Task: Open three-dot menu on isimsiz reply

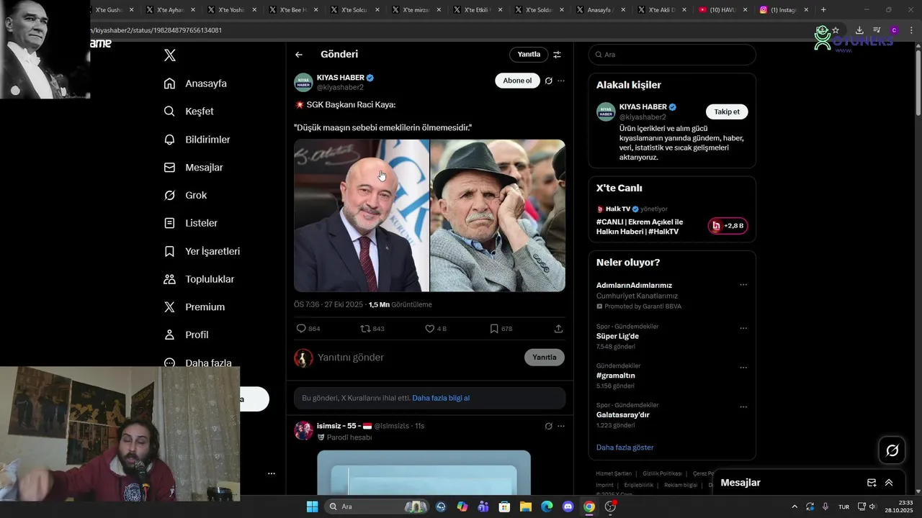Action: (x=561, y=426)
